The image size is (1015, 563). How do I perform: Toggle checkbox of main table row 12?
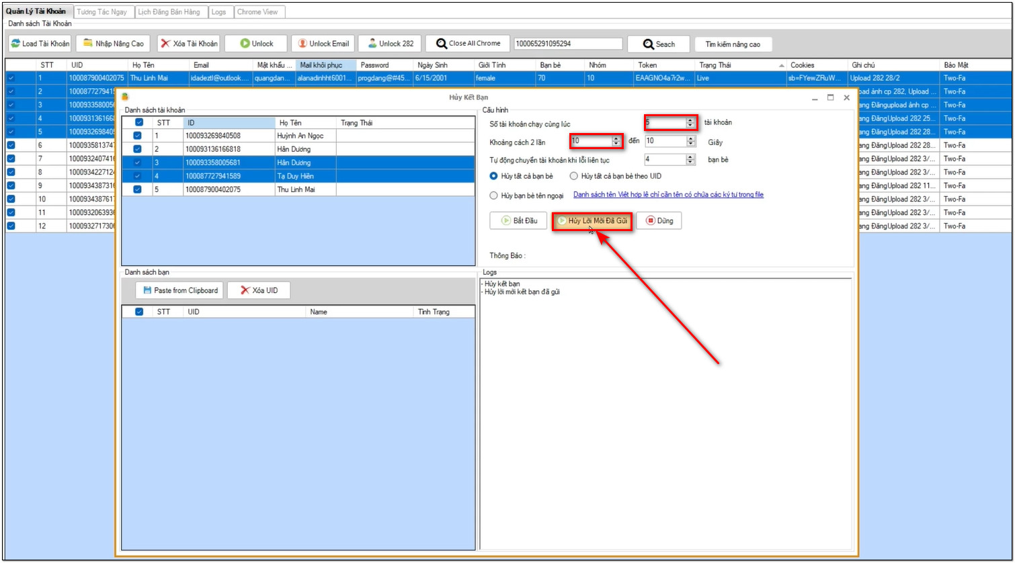(x=11, y=226)
